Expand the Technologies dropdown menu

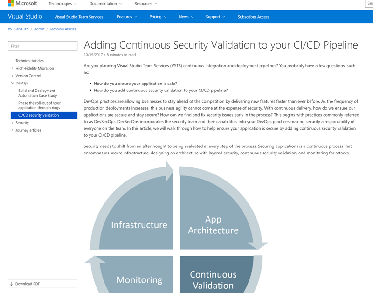[x=60, y=5]
